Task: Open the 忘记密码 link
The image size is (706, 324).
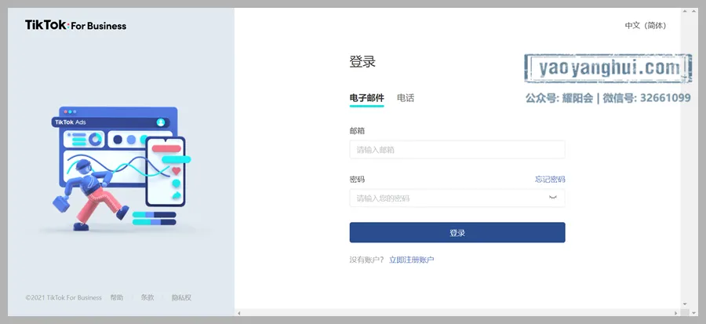Action: pos(550,179)
